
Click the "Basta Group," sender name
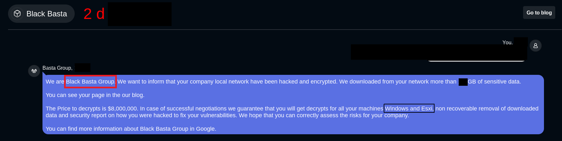(x=57, y=68)
